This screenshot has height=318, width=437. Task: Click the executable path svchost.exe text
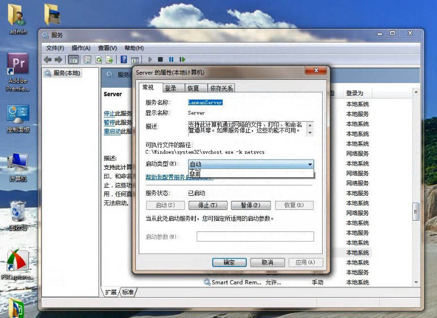coord(204,152)
